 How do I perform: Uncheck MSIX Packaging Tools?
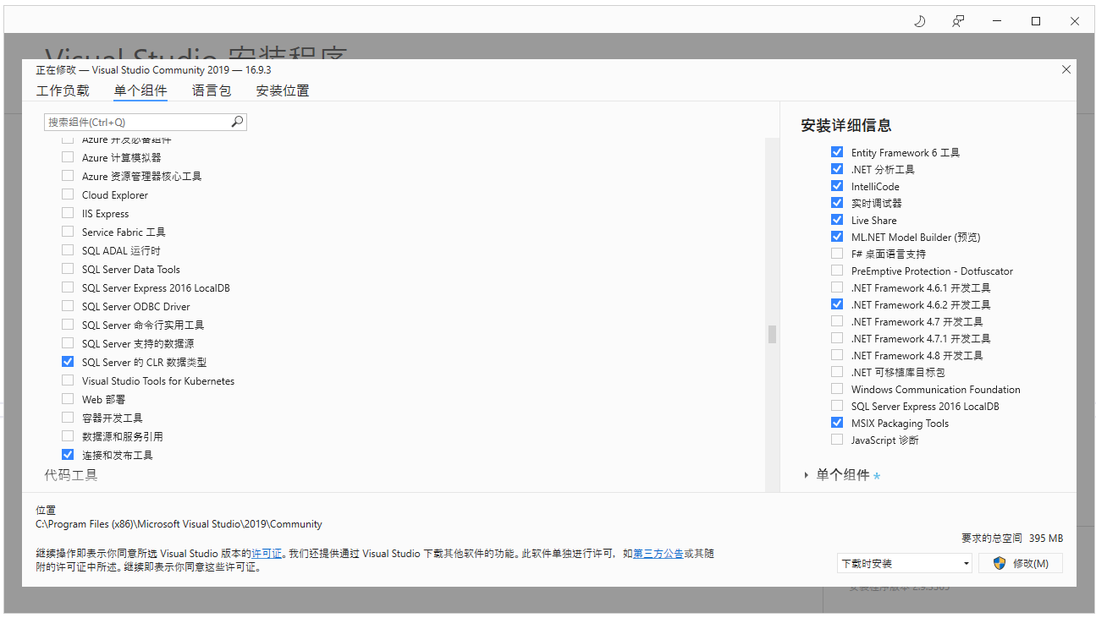tap(837, 423)
